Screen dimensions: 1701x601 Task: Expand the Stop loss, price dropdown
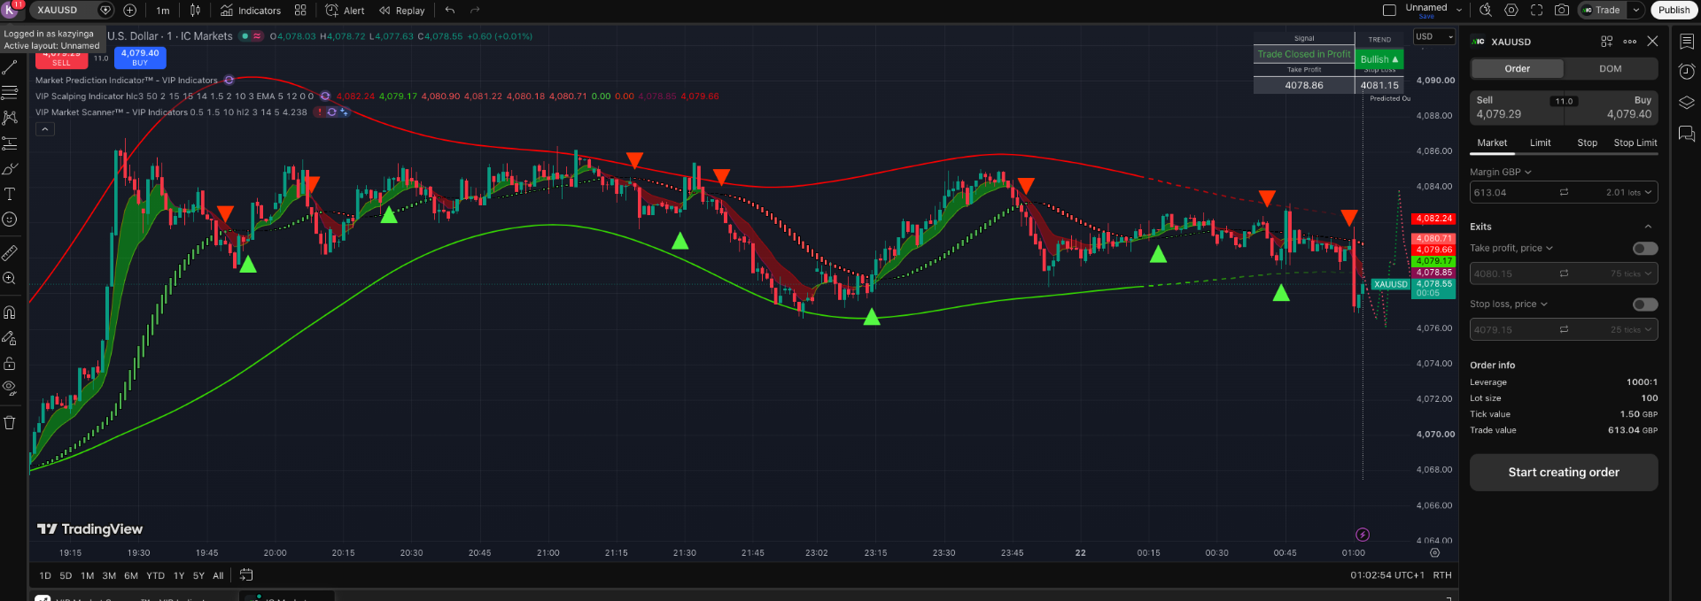1509,304
